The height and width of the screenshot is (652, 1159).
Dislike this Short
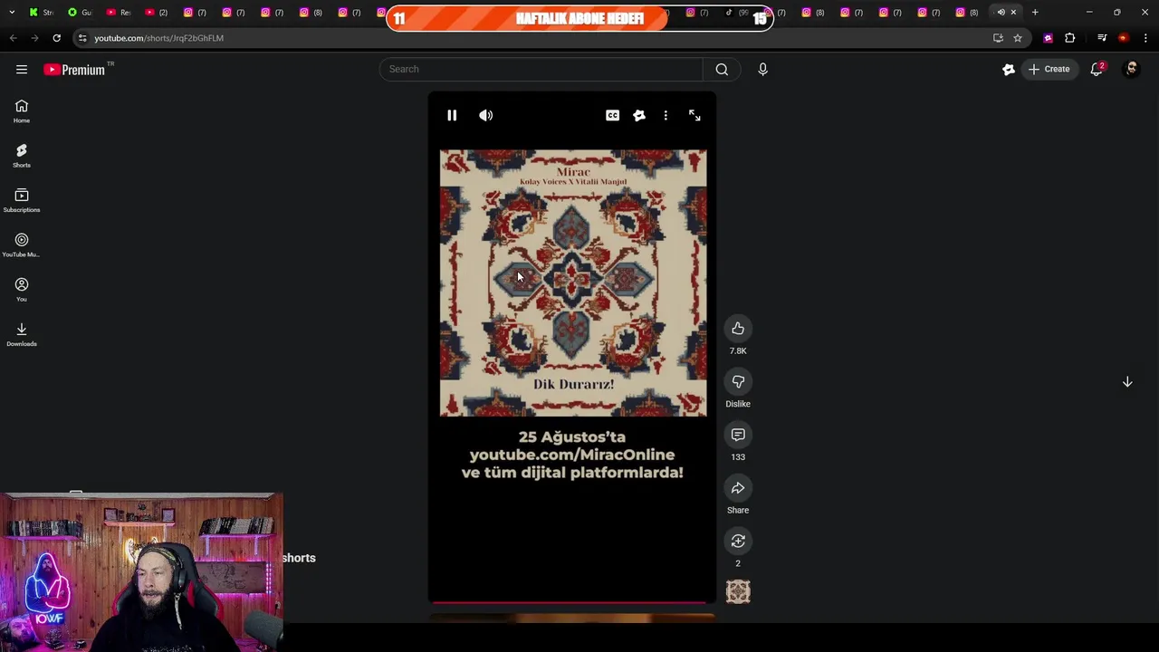pos(738,382)
